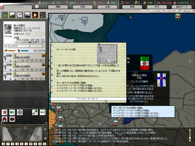Select the S-shaped economic map mode icon
The width and height of the screenshot is (195, 146).
17,144
